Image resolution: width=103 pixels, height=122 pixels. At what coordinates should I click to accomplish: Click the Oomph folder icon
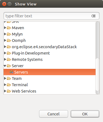(x=9, y=40)
